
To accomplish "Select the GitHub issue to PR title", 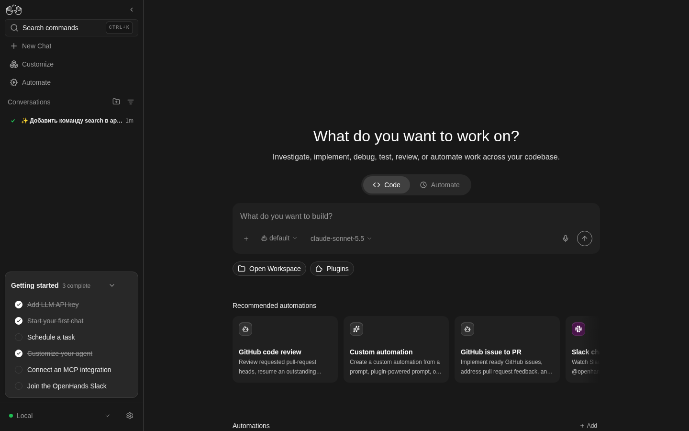I will [x=491, y=352].
